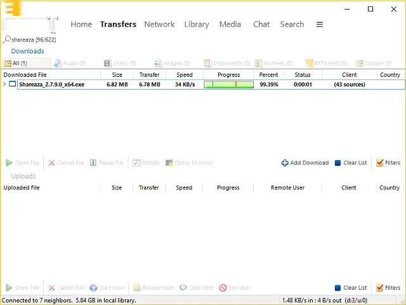Clear List in downloads toolbar
406x305 pixels.
[x=351, y=163]
